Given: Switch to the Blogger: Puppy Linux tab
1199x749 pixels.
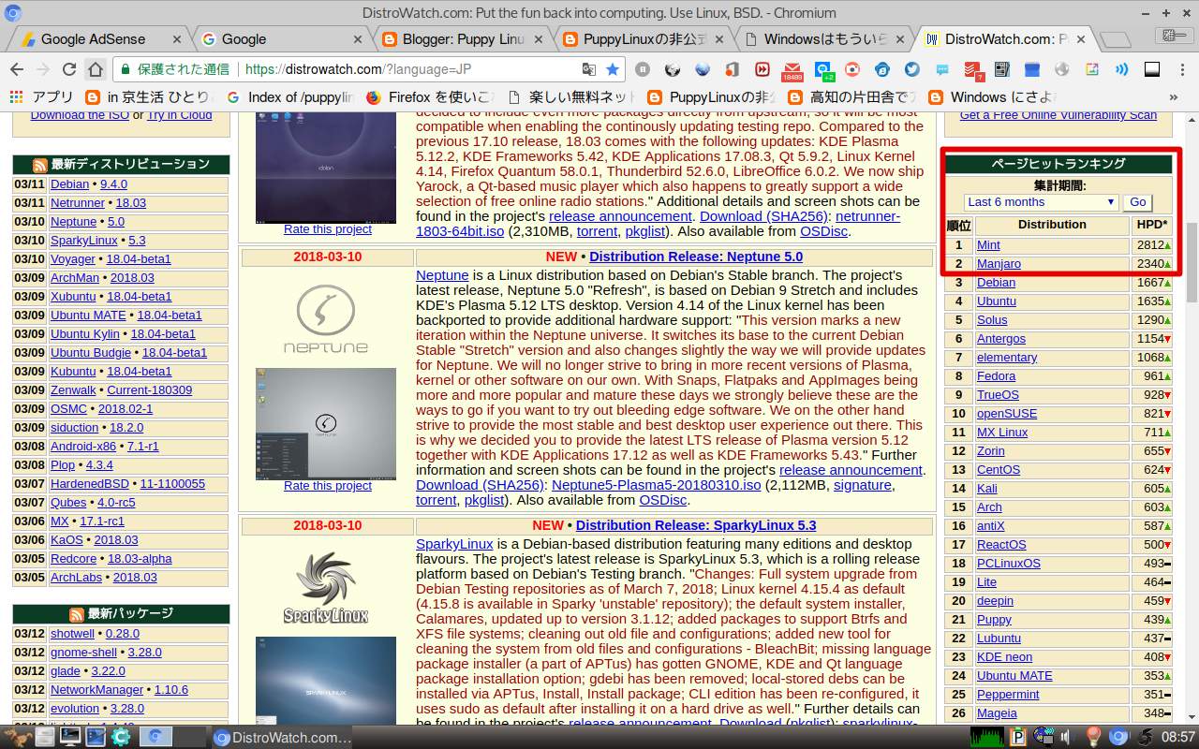Looking at the screenshot, I should [462, 39].
